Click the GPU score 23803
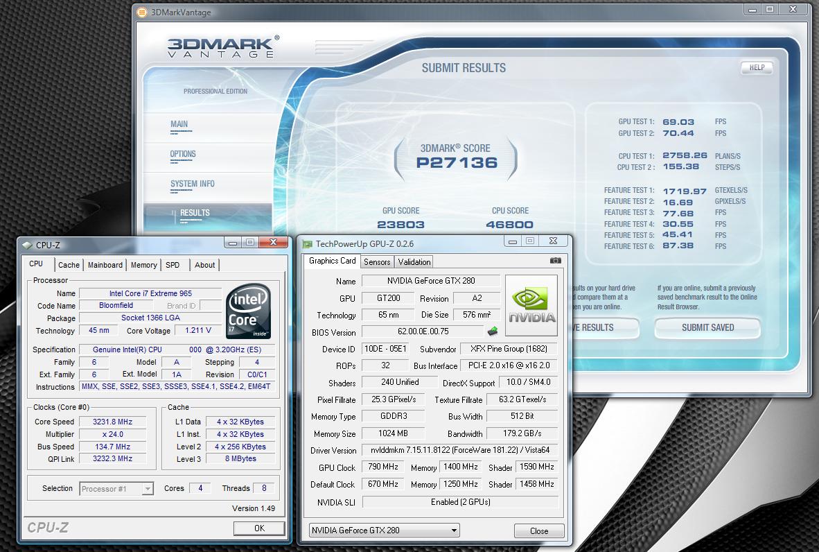Image resolution: width=819 pixels, height=552 pixels. pos(400,225)
